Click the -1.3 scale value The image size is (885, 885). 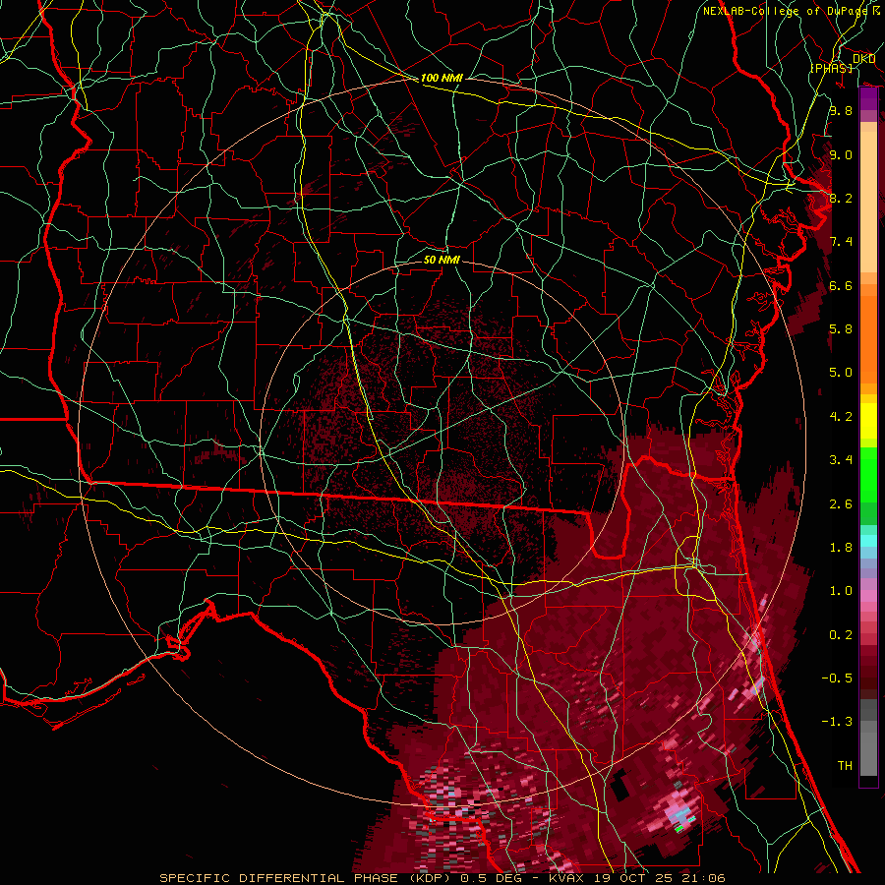(837, 722)
